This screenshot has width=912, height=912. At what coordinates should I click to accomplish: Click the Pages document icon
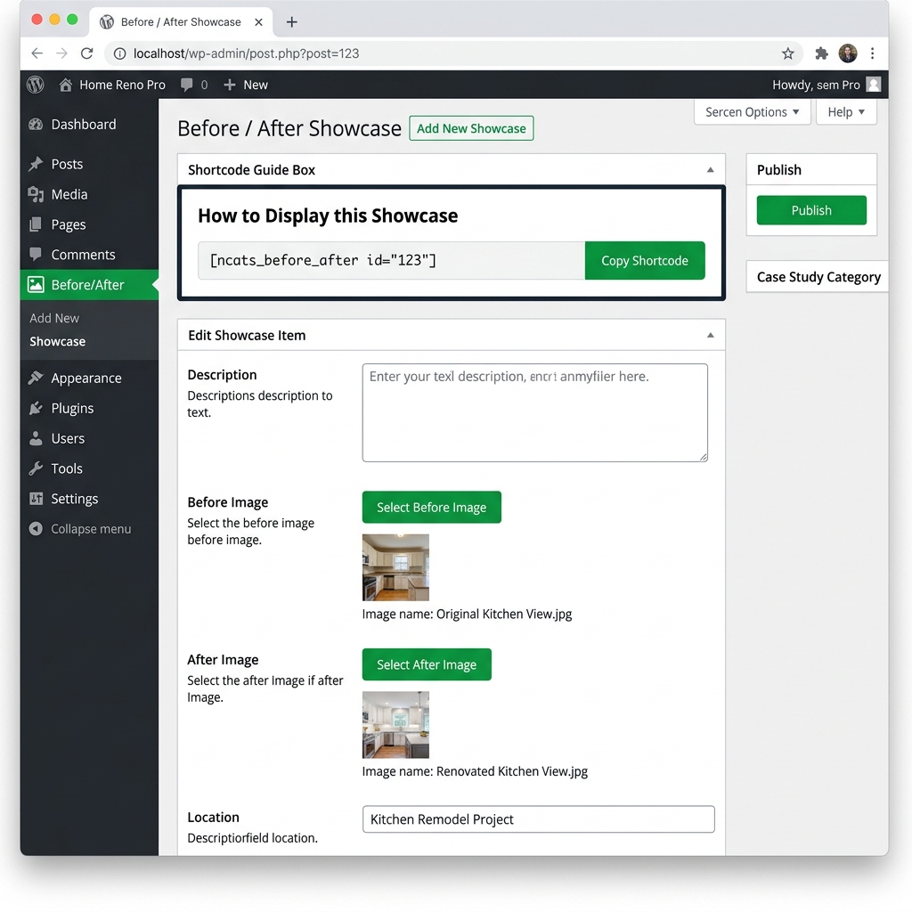point(36,224)
